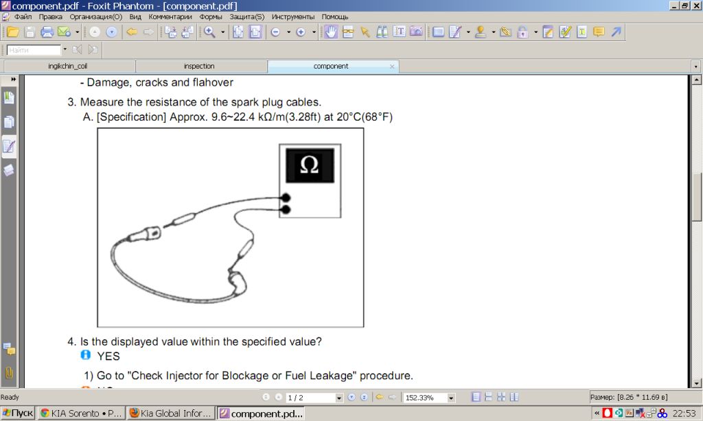The image size is (703, 421).
Task: Switch to continuous page layout mode
Action: click(x=488, y=397)
